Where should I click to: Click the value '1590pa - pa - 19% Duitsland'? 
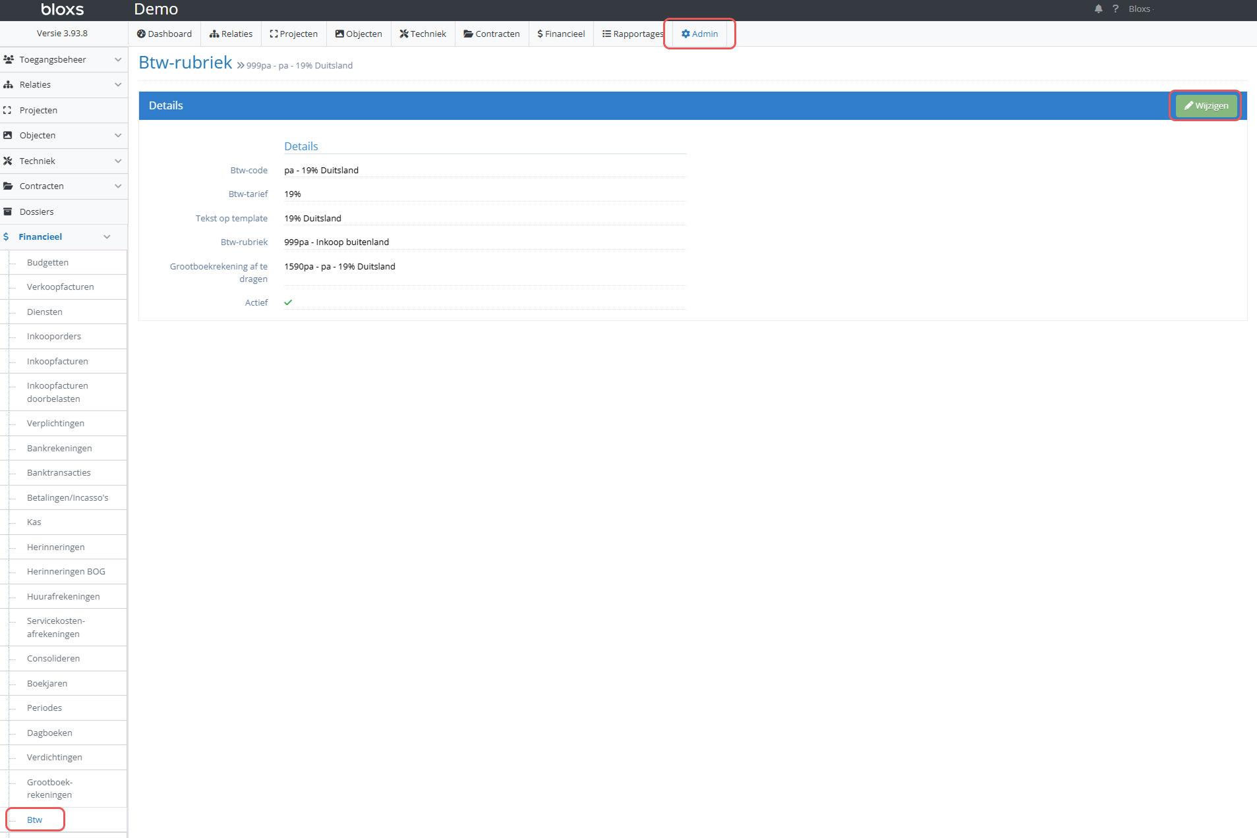point(339,266)
